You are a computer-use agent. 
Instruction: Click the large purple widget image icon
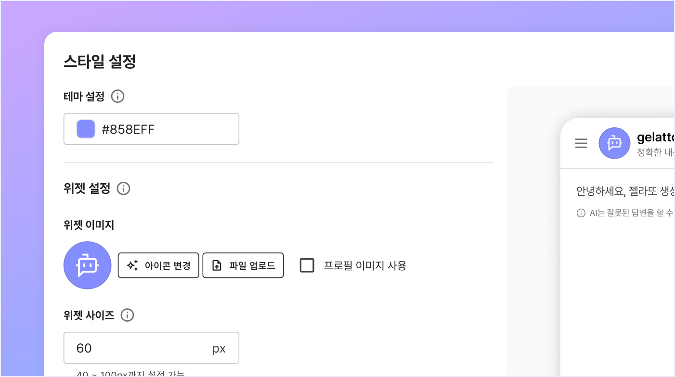point(88,265)
